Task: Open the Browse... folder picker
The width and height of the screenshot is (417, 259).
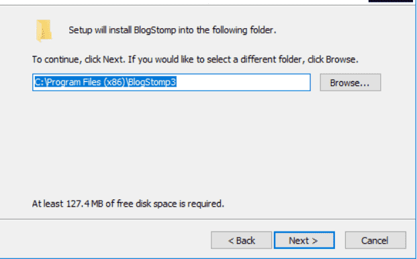Action: pyautogui.click(x=351, y=83)
